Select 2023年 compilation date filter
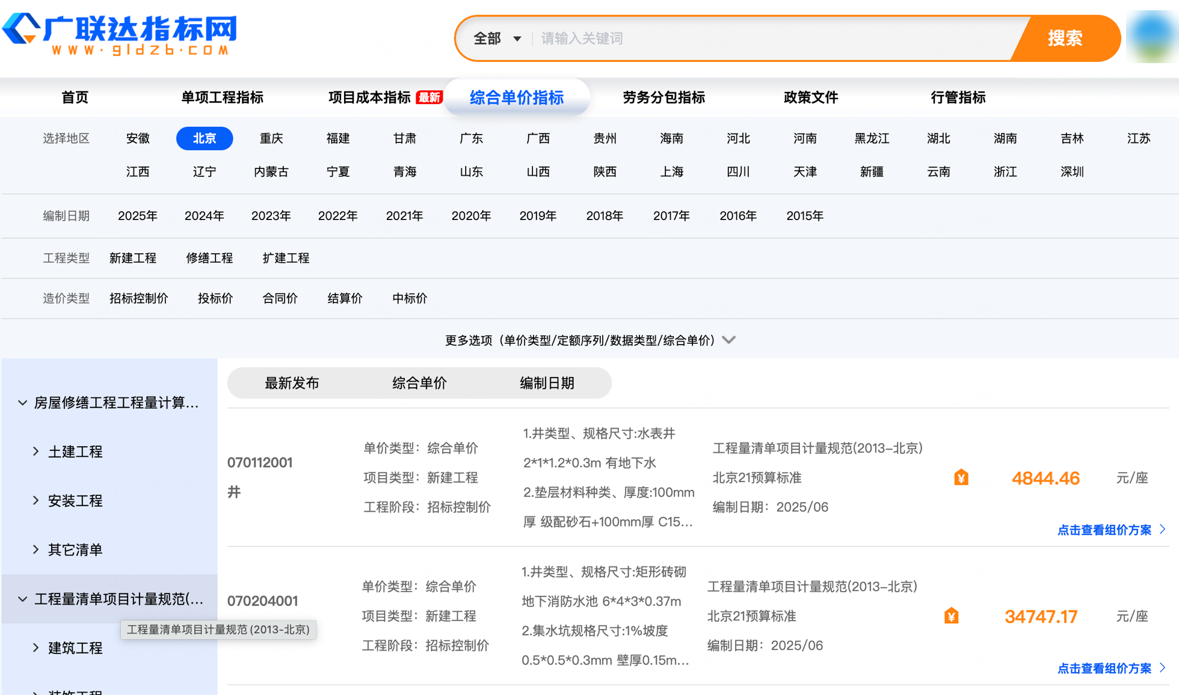 tap(271, 216)
